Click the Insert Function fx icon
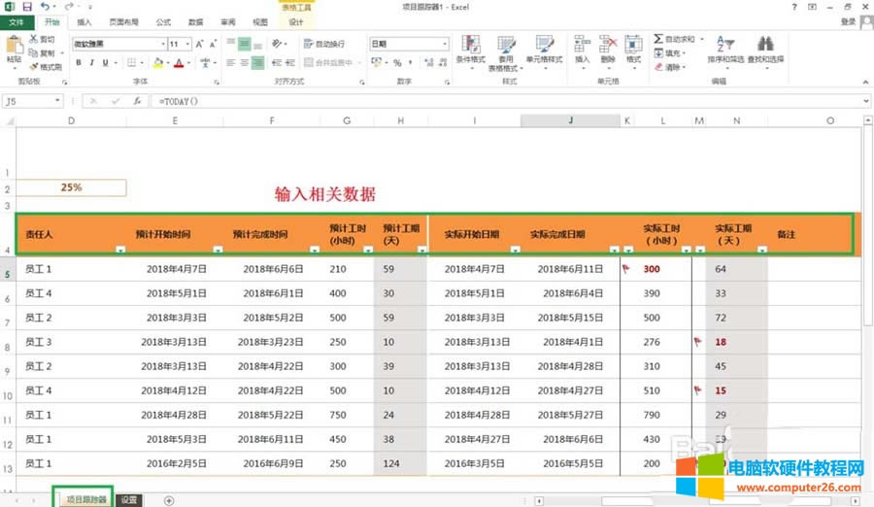874x507 pixels. 138,101
